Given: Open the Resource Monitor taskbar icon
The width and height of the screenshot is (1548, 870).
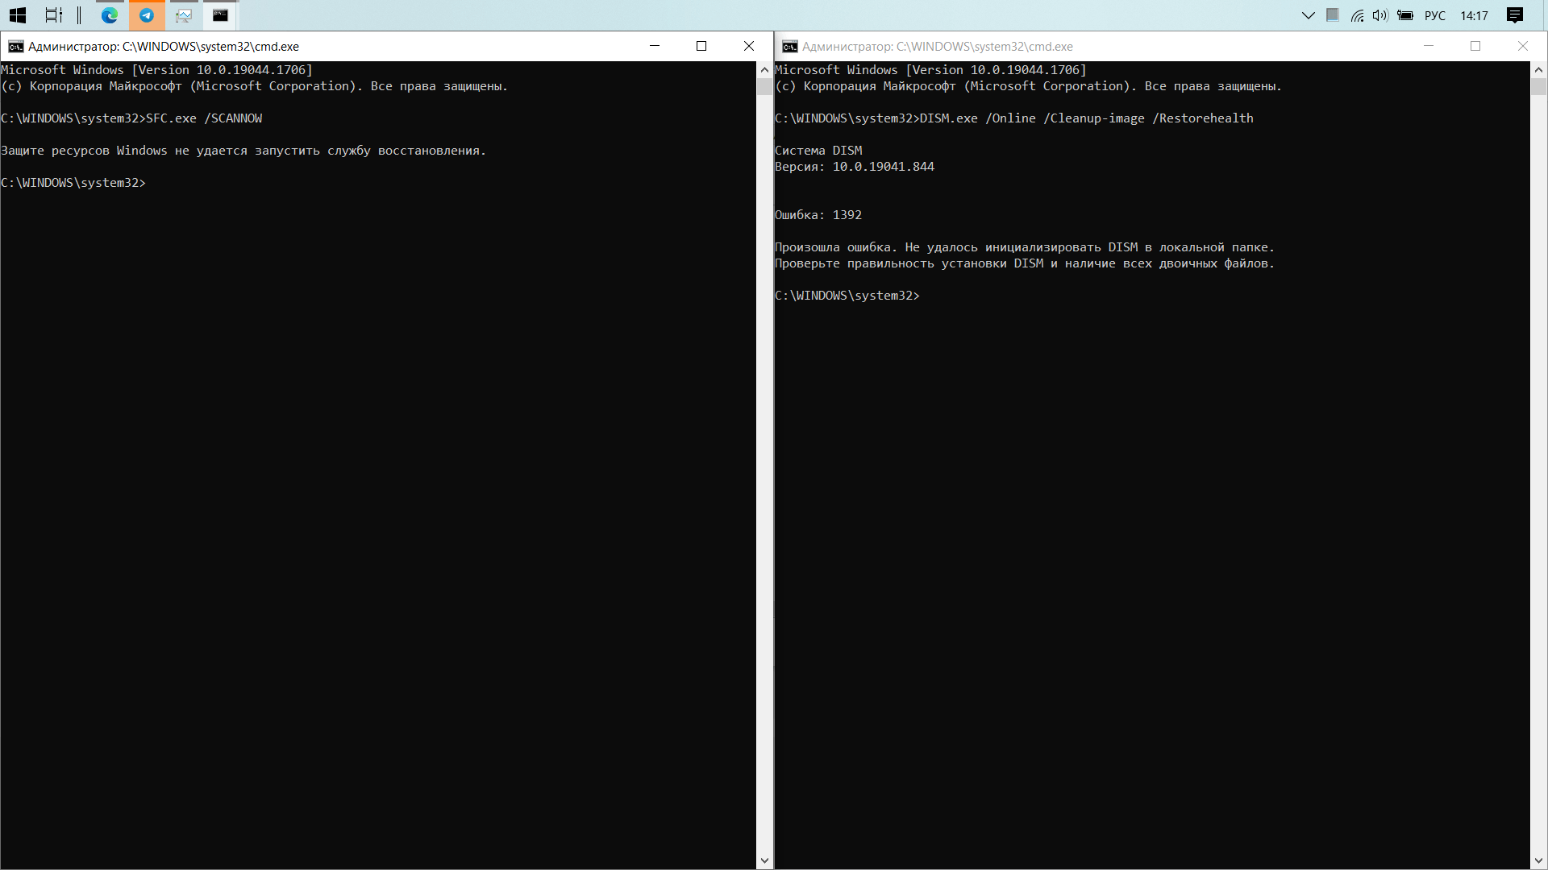Looking at the screenshot, I should [x=184, y=15].
